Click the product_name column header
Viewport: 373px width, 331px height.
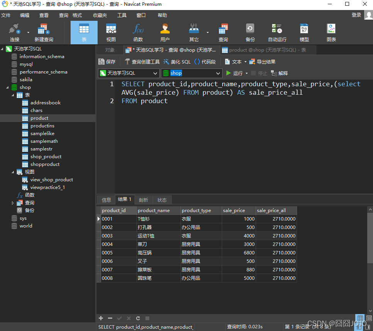(159, 211)
